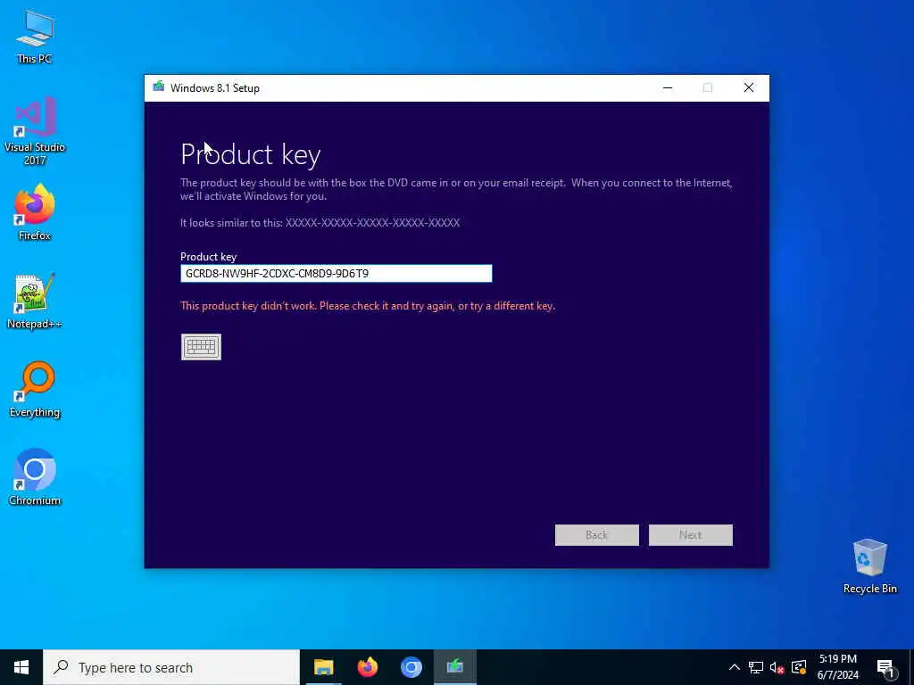
Task: Open the clock showing 5:19 PM
Action: coord(837,667)
